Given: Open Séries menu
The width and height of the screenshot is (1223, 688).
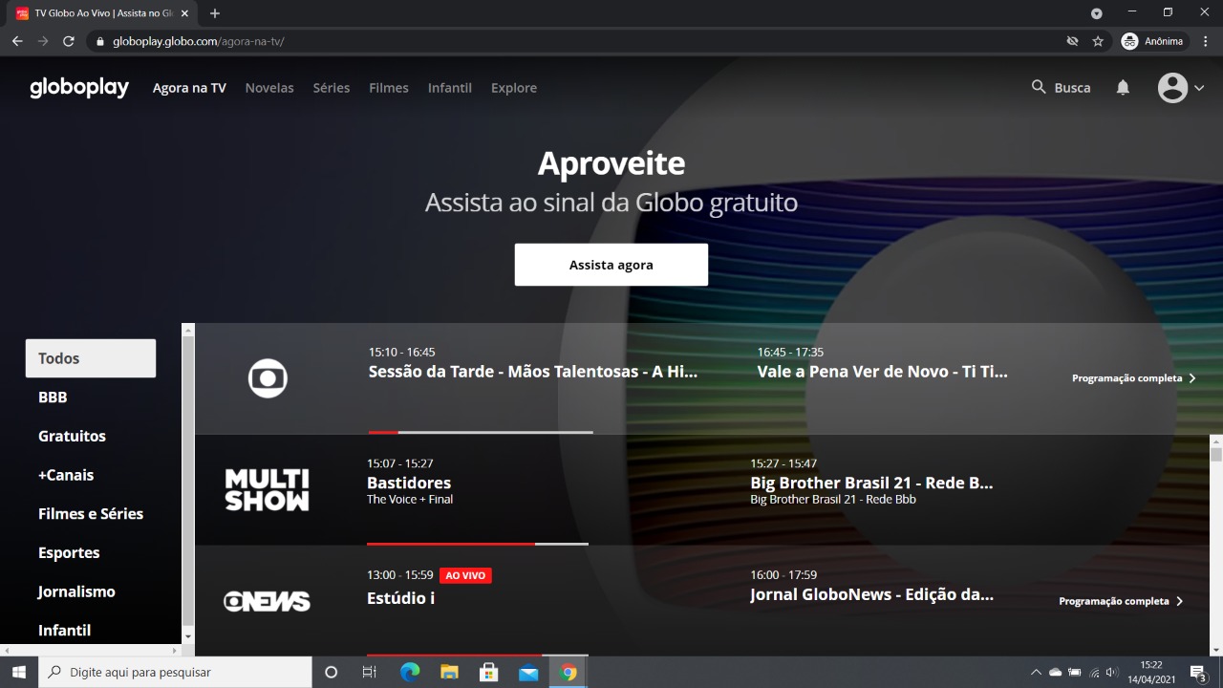Looking at the screenshot, I should pyautogui.click(x=332, y=88).
